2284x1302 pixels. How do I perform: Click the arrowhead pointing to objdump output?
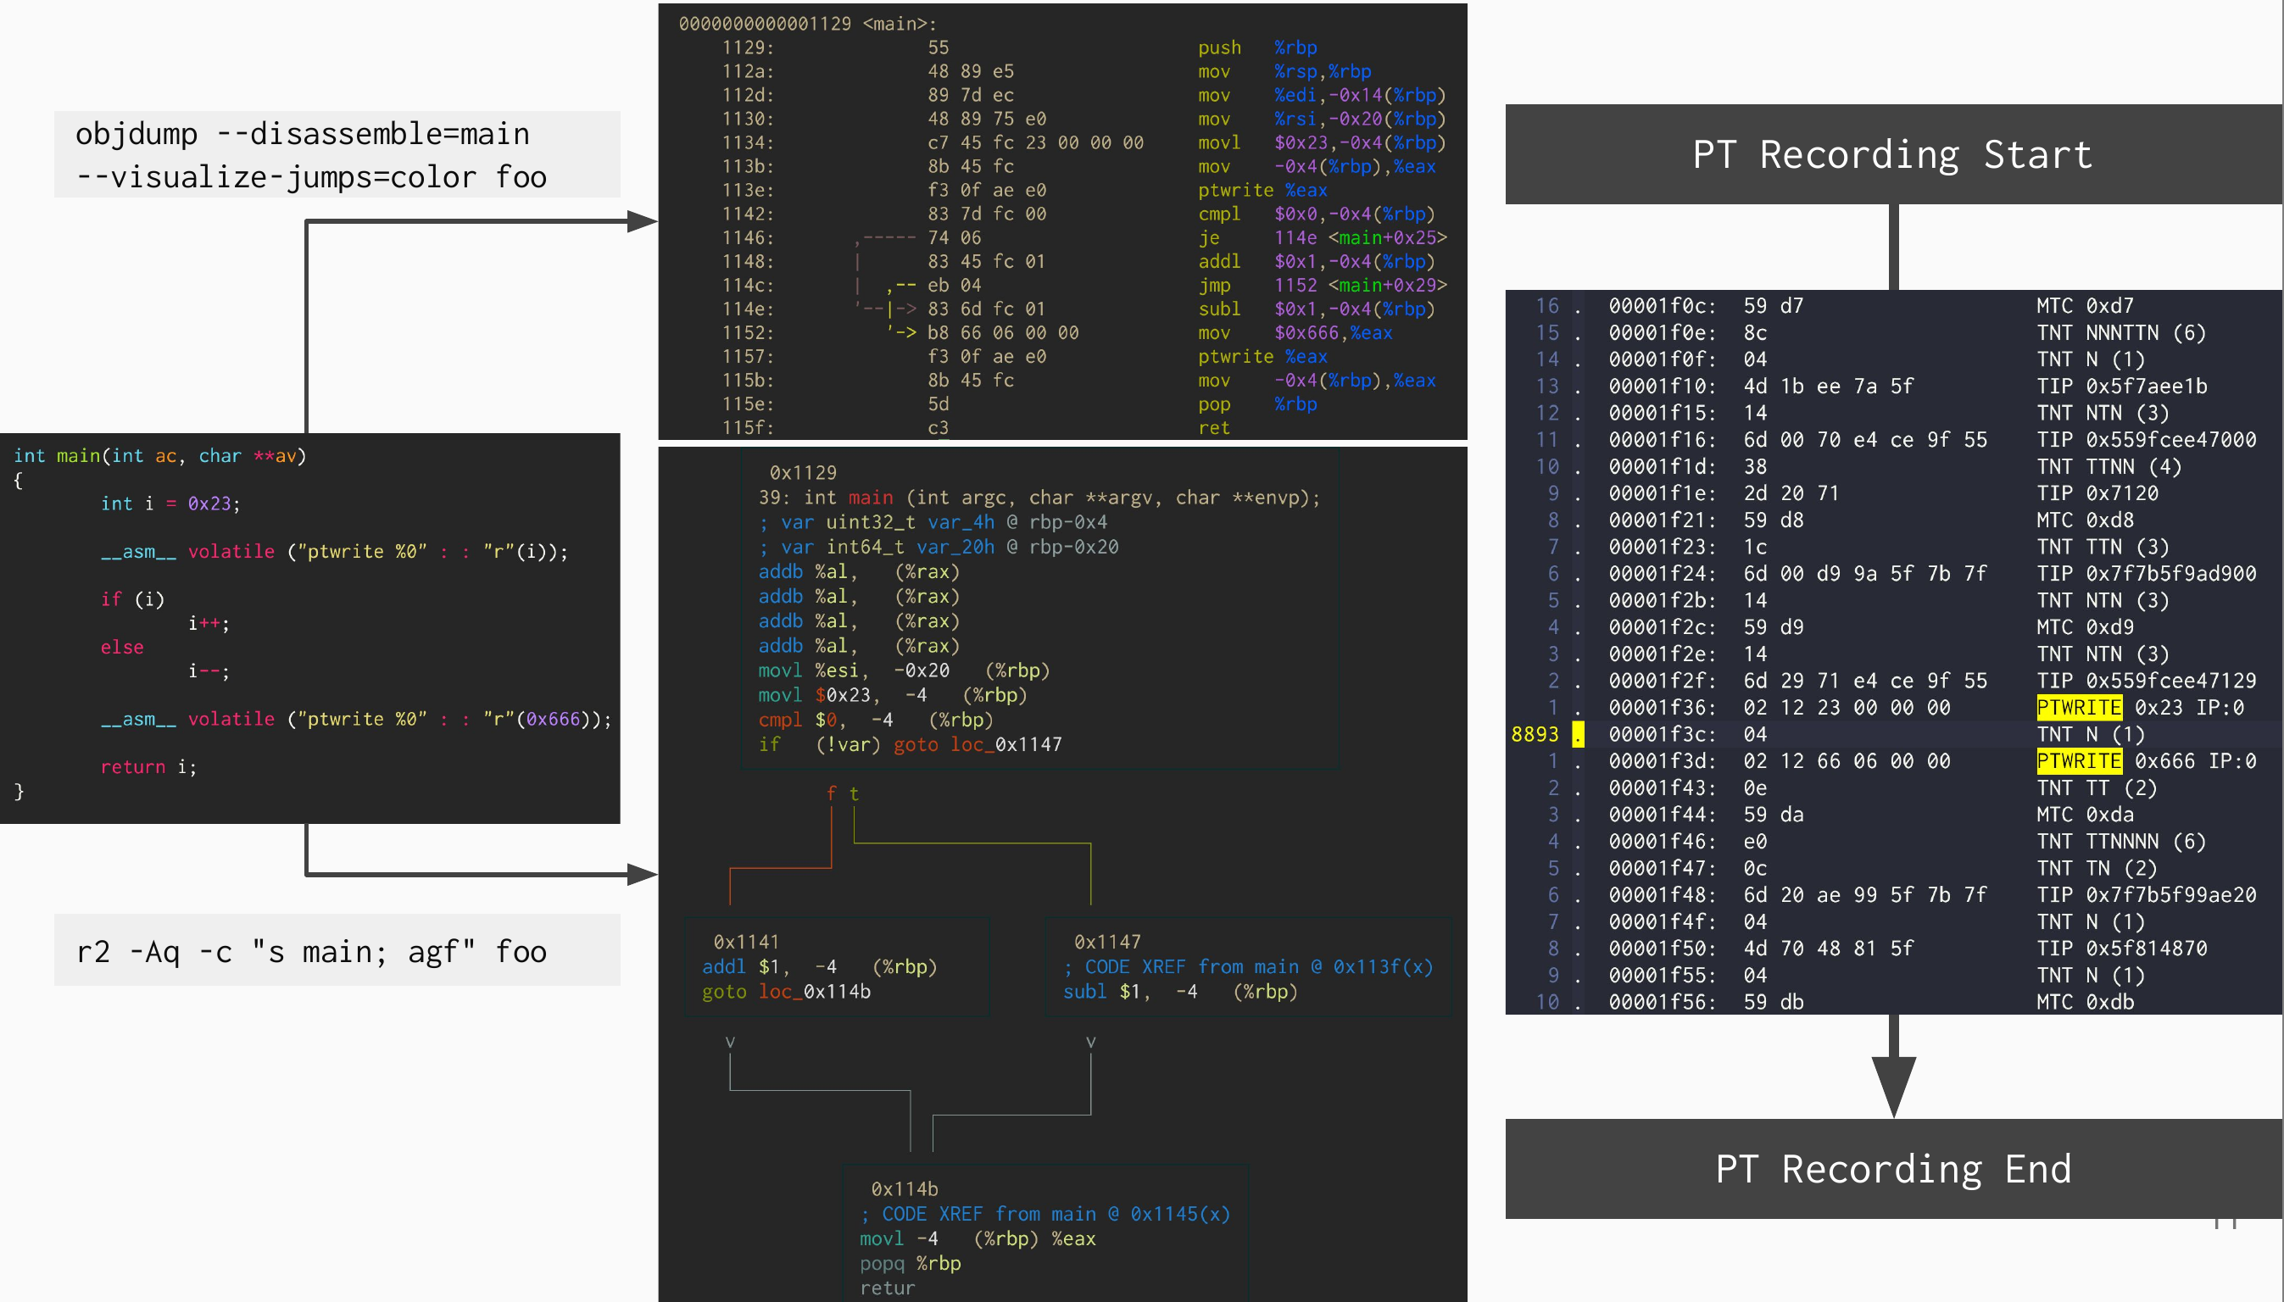pos(642,221)
